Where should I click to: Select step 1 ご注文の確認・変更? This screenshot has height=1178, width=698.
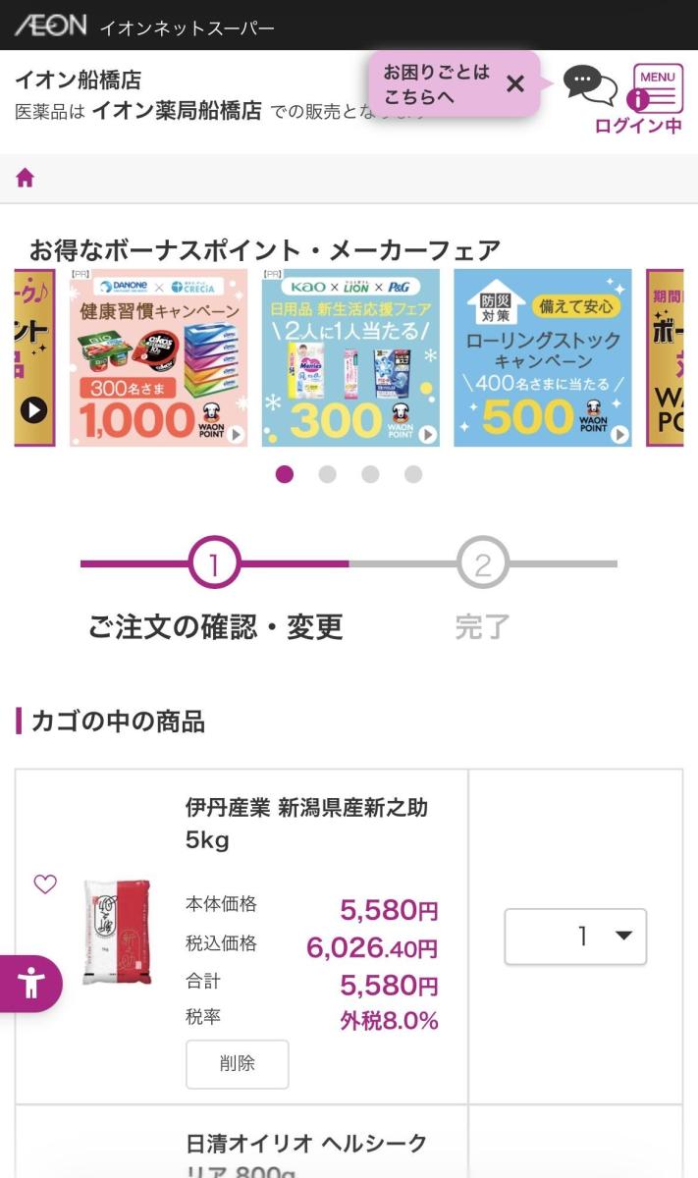point(214,564)
